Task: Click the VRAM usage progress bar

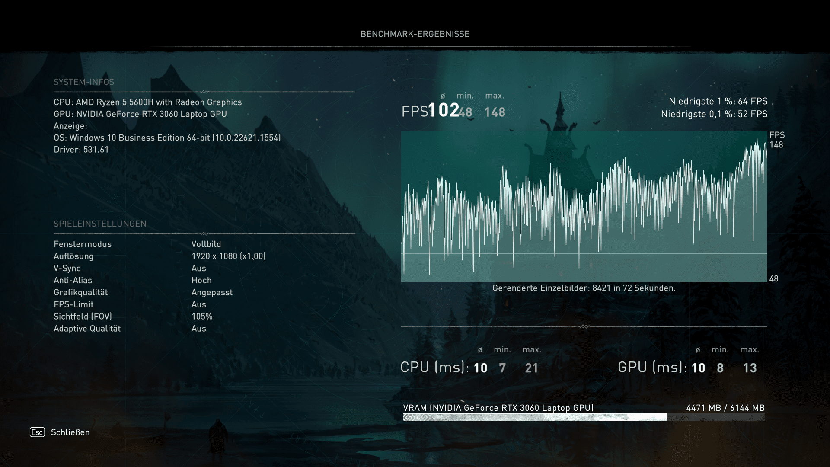Action: coord(584,417)
